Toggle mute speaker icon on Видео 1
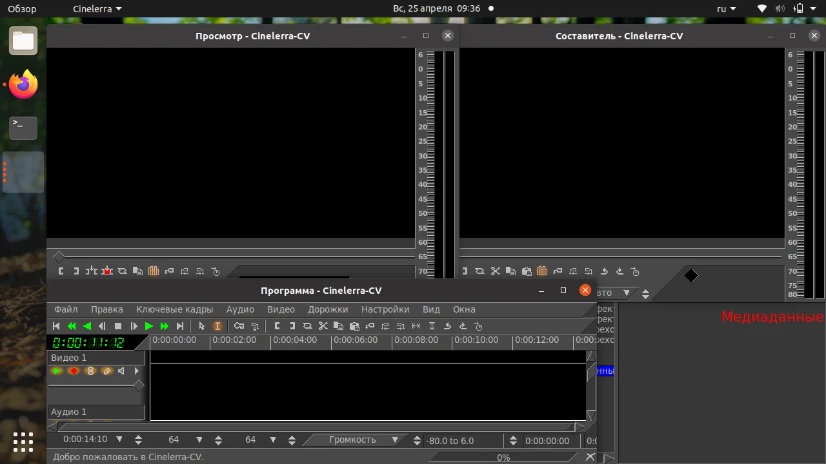Screen dimensions: 826x464 (121, 371)
